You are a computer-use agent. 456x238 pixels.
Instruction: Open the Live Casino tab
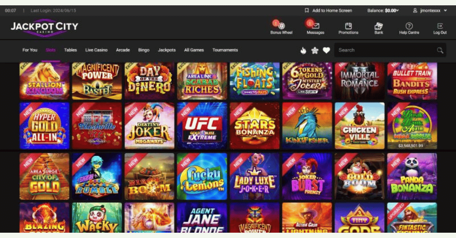pyautogui.click(x=96, y=50)
